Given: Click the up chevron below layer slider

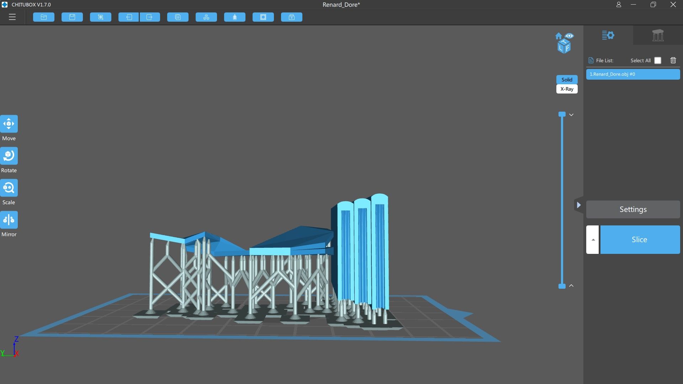Looking at the screenshot, I should pos(571,286).
